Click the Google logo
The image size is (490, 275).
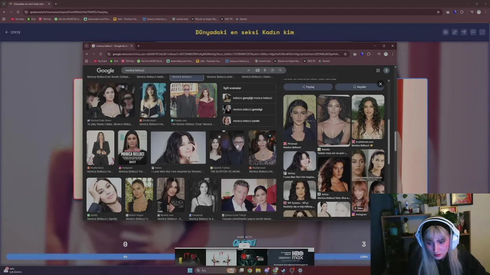pyautogui.click(x=105, y=71)
